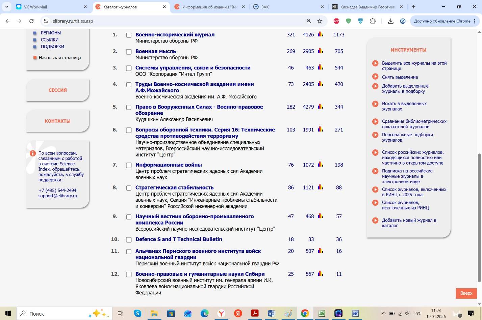Check the box for Военно-исторический журнал
The width and height of the screenshot is (482, 320).
click(x=129, y=35)
